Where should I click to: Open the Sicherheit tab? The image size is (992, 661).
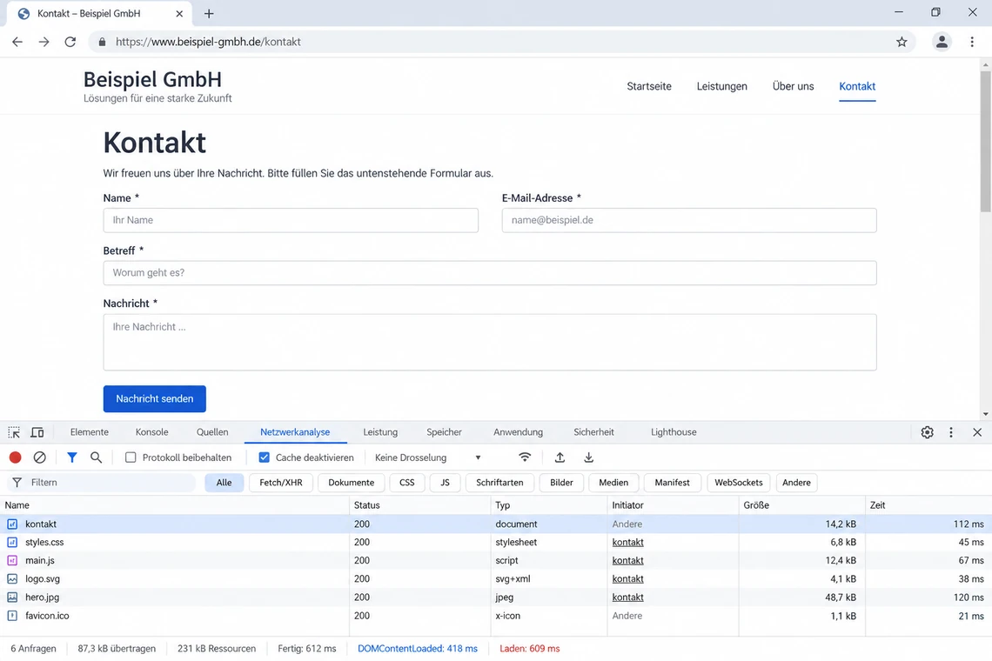(593, 432)
